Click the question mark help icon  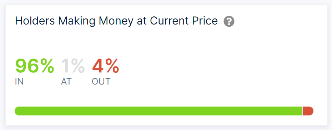[229, 22]
